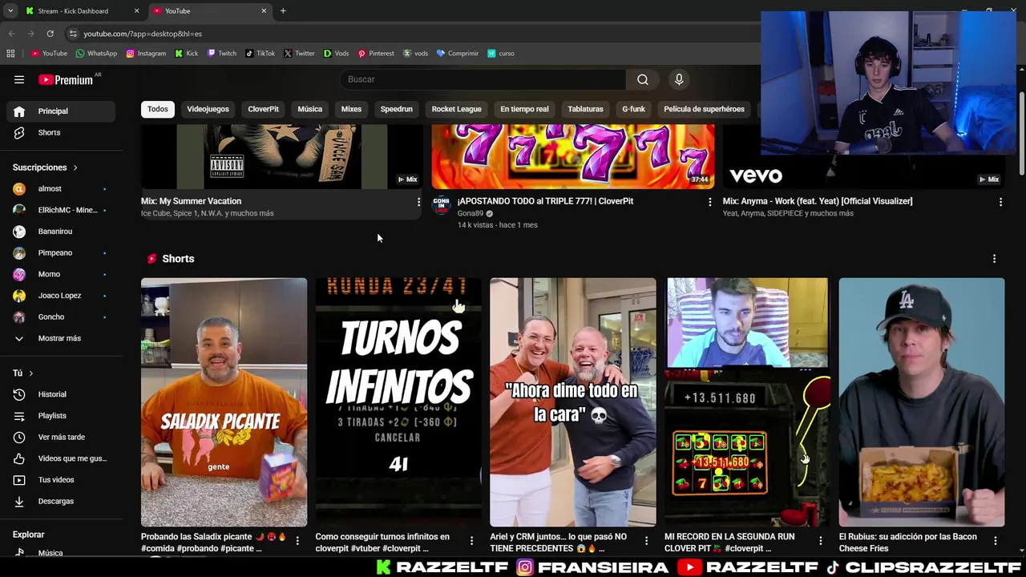Select the Mixes filter chip

(351, 109)
